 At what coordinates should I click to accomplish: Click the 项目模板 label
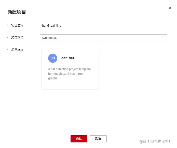pos(17,50)
